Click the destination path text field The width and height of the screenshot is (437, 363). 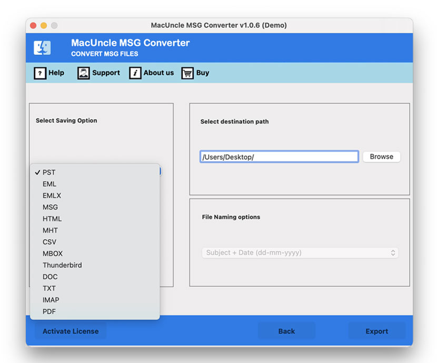pyautogui.click(x=279, y=156)
